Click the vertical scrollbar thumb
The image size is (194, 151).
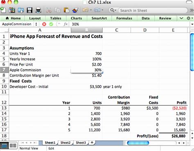(x=192, y=52)
